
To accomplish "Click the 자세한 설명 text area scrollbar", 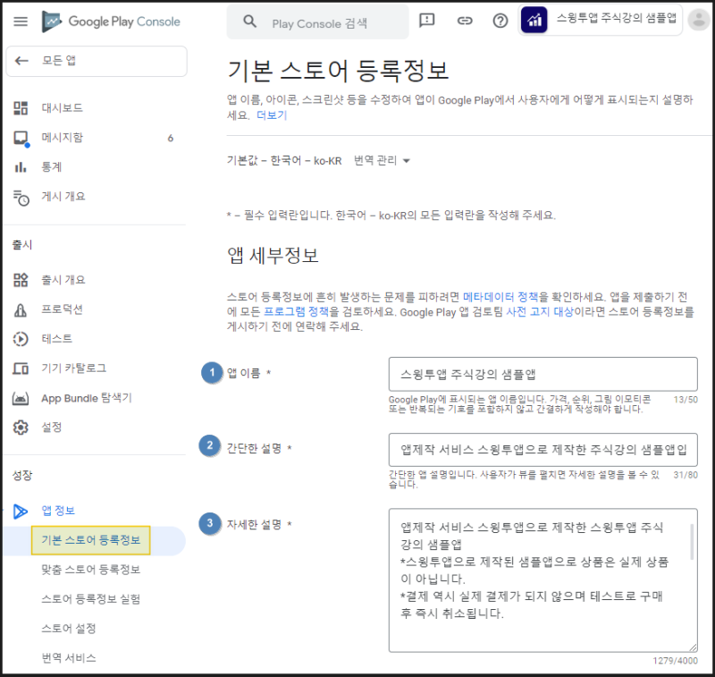I will click(692, 542).
